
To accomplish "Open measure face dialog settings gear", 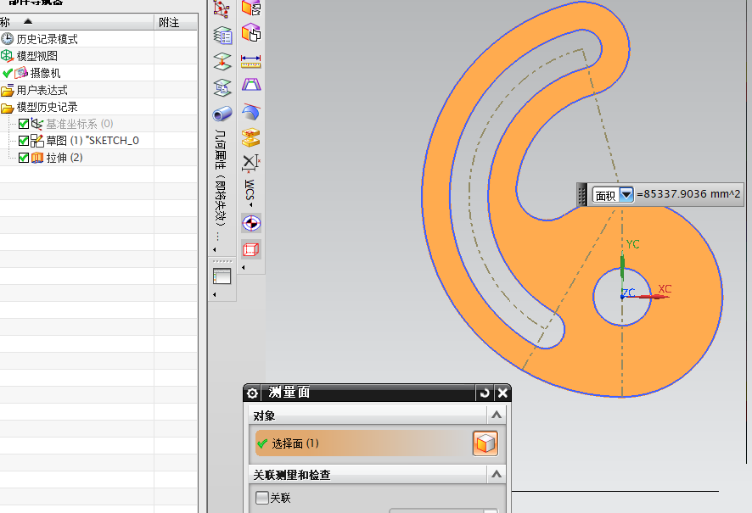I will pos(252,393).
